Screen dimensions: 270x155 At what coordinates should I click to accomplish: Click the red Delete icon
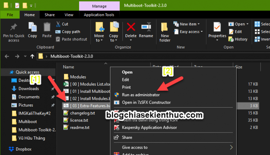[x=131, y=27]
